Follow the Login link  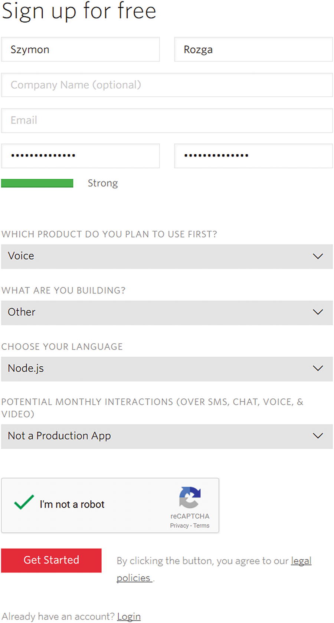129,616
